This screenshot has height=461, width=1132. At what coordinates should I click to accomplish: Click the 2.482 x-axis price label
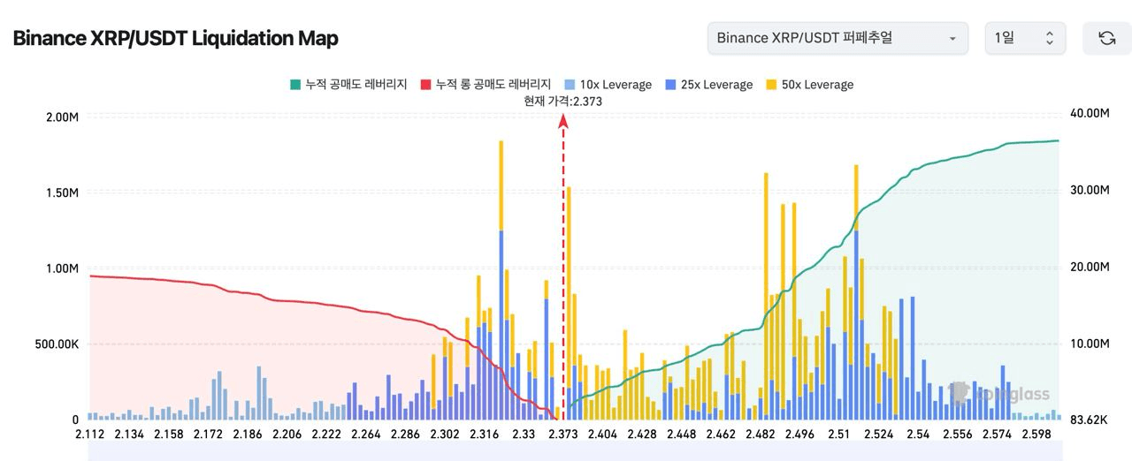pyautogui.click(x=760, y=435)
